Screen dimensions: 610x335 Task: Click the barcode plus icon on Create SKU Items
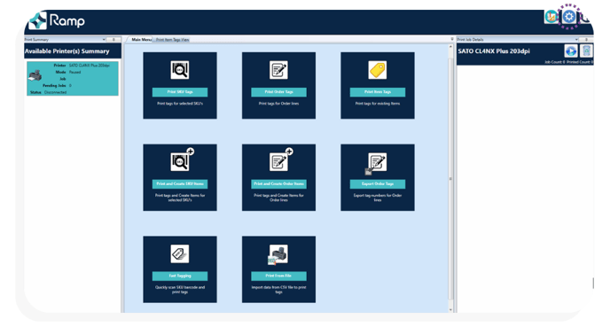click(181, 160)
